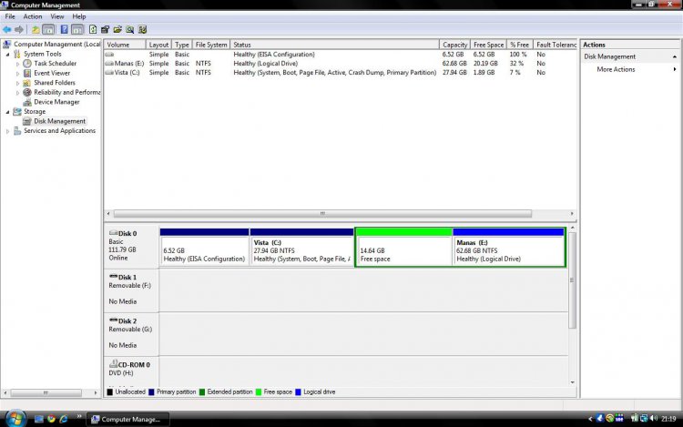Click the blue Back arrow in the toolbar

7,30
